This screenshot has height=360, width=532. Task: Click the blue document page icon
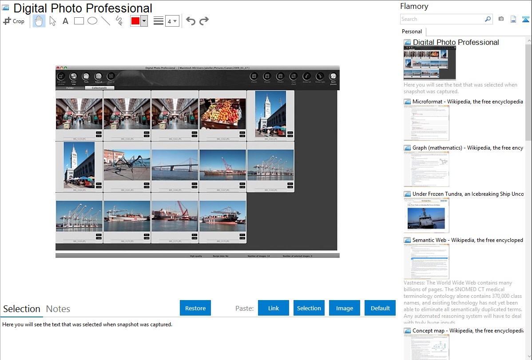[x=513, y=19]
